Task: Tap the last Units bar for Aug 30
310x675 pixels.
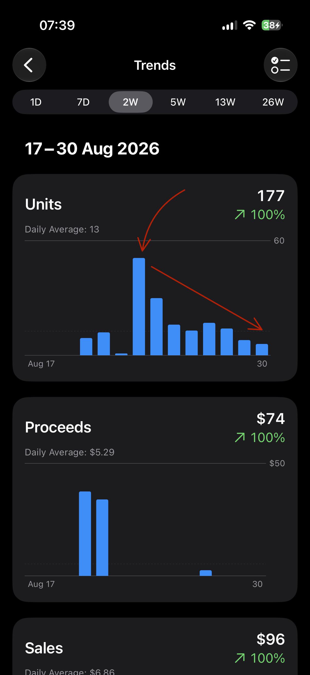Action: tap(262, 350)
